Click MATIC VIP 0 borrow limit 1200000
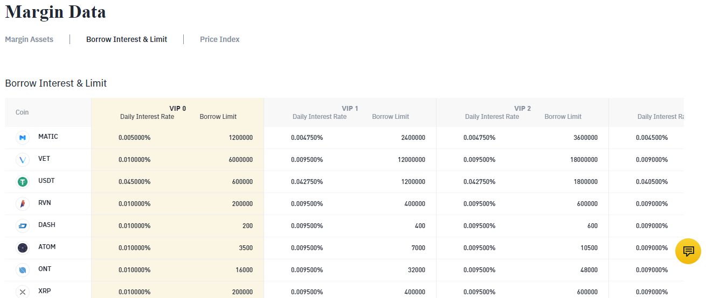 [x=240, y=138]
